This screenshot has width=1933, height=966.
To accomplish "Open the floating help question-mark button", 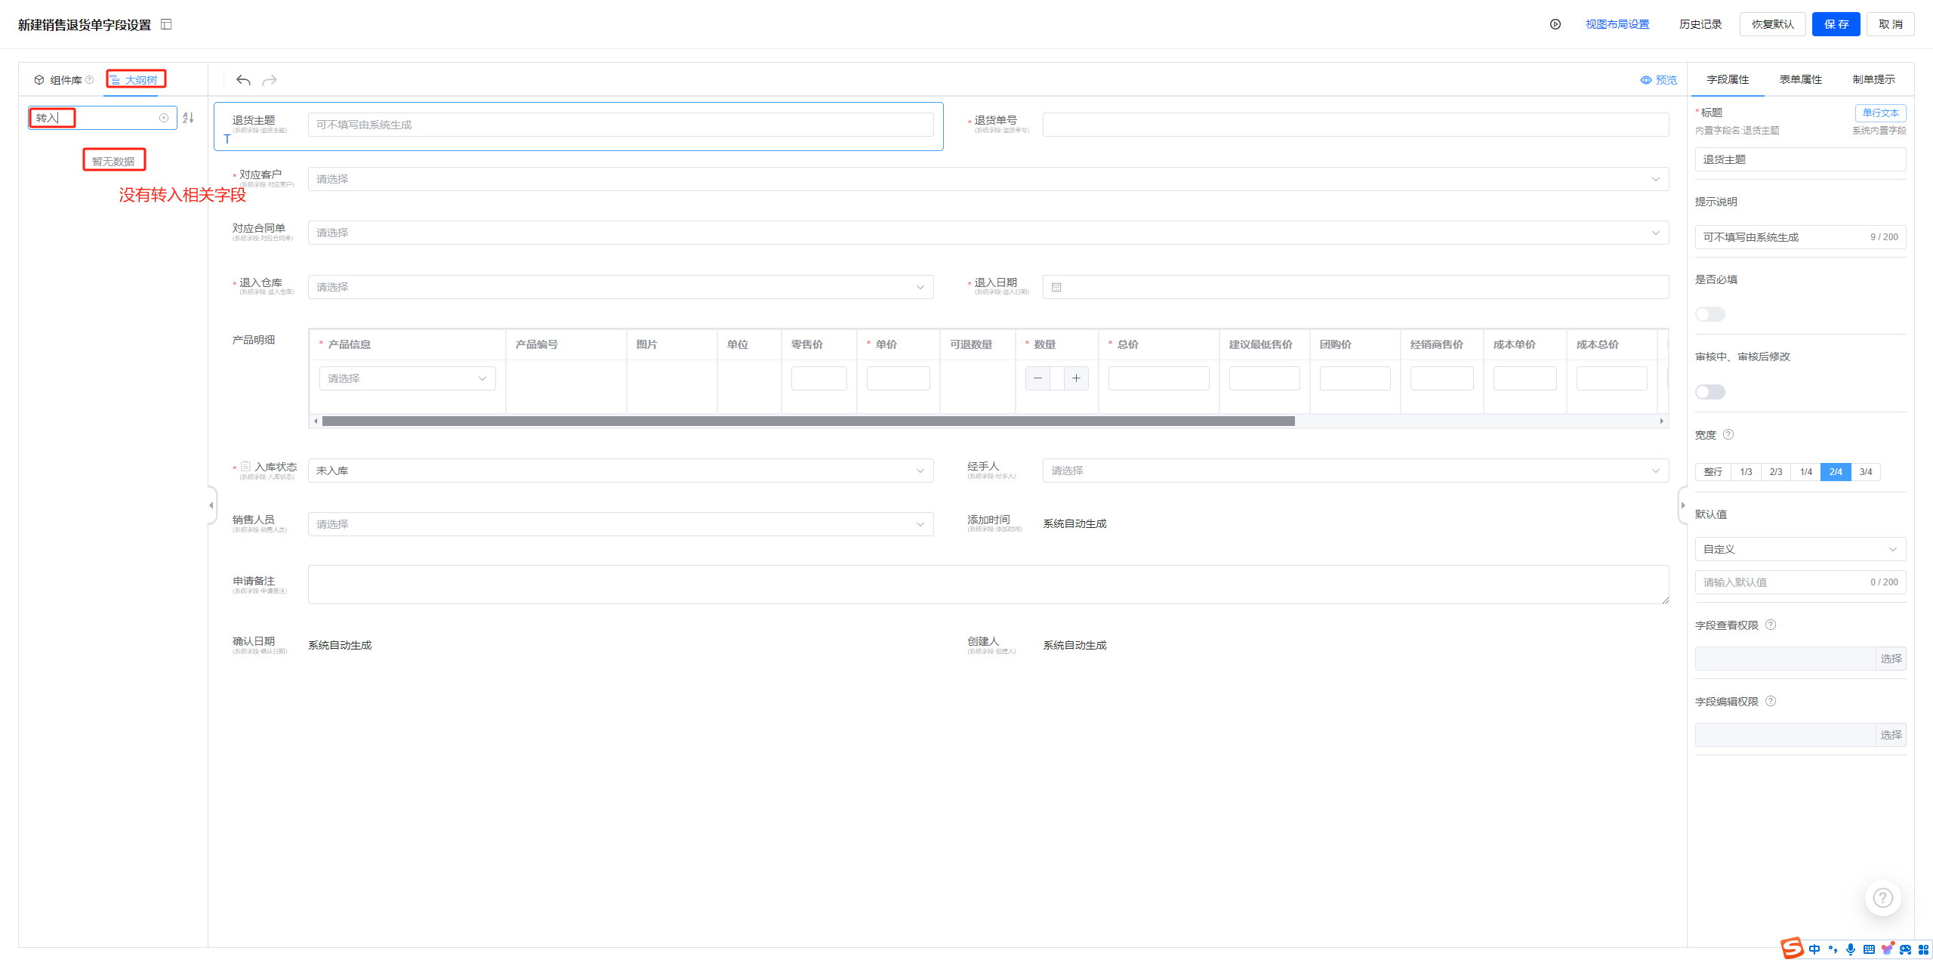I will [1882, 897].
